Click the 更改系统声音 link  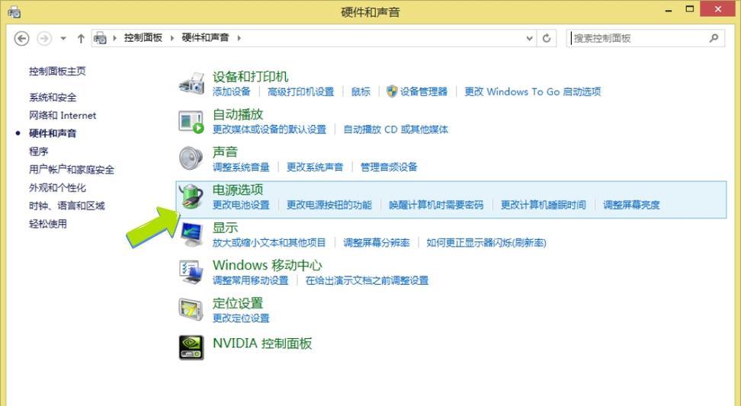[x=315, y=167]
